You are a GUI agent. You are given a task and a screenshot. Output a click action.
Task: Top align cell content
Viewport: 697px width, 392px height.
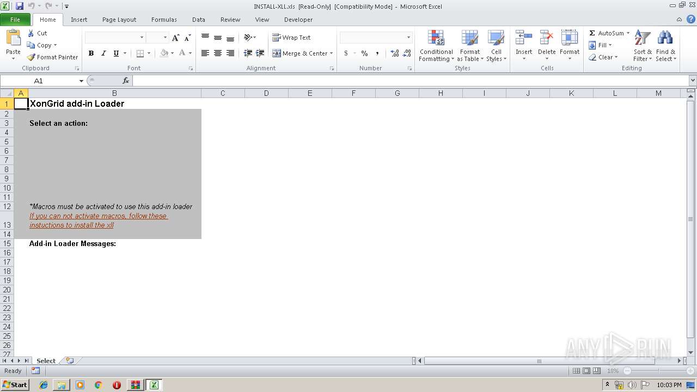coord(205,38)
